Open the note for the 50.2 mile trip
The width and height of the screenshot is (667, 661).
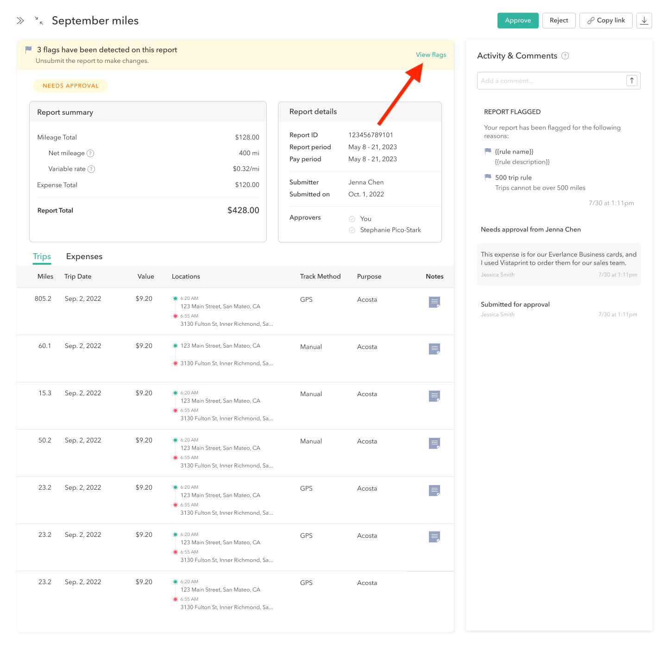click(434, 443)
